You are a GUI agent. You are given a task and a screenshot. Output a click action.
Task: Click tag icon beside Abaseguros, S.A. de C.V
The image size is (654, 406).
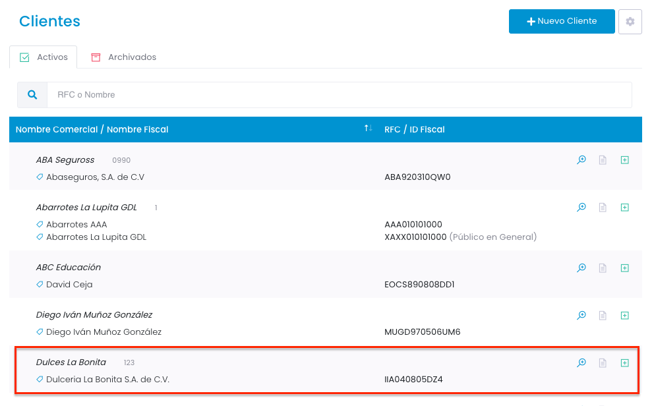(x=40, y=177)
